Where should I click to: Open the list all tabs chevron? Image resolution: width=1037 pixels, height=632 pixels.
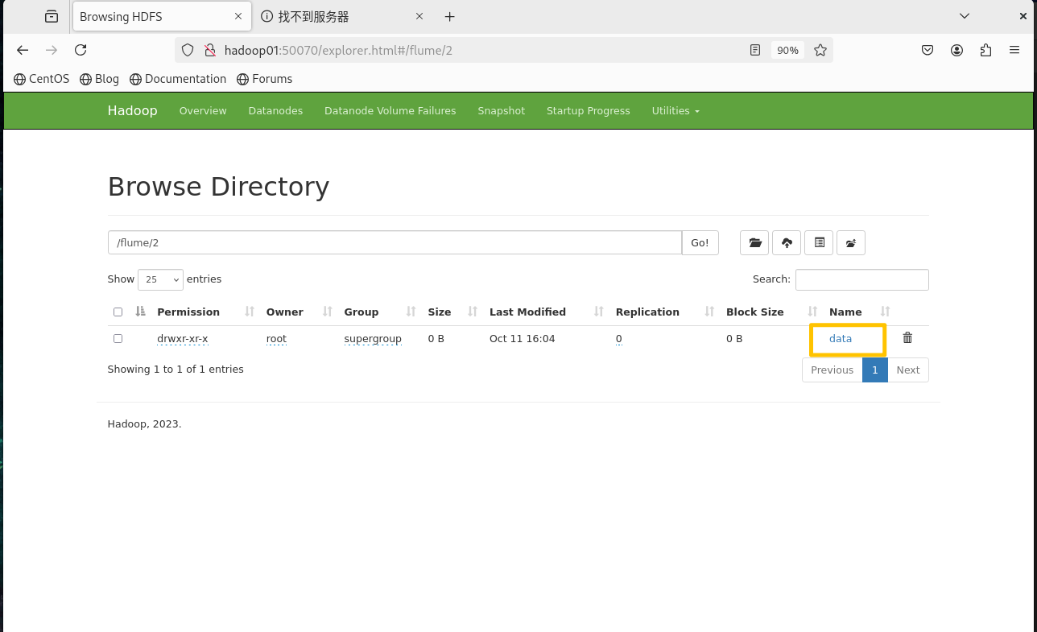[x=965, y=16]
